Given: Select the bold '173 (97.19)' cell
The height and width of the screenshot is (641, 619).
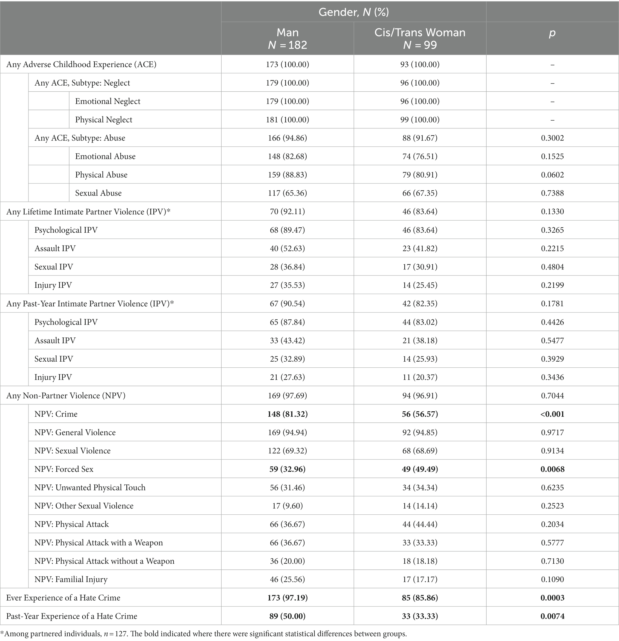Looking at the screenshot, I should (287, 598).
